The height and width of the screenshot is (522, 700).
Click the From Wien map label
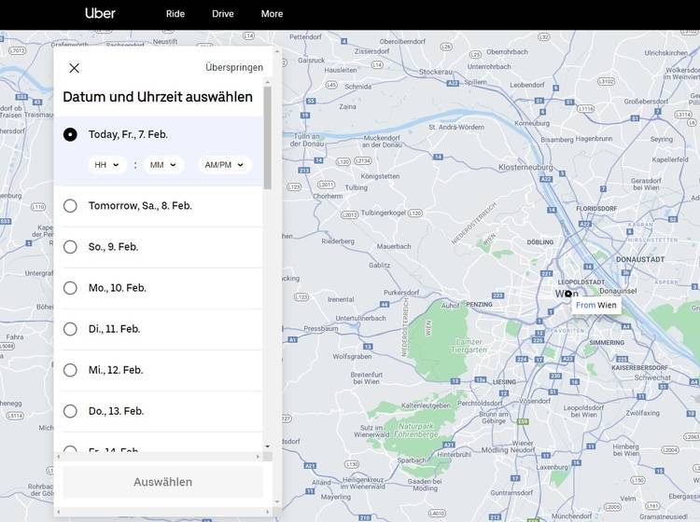pyautogui.click(x=596, y=305)
